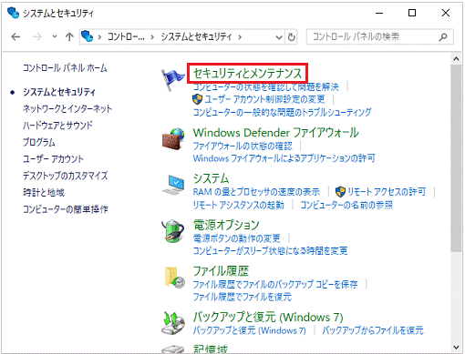Minimize the システムとセキュリティ window
The image size is (465, 354).
379,13
